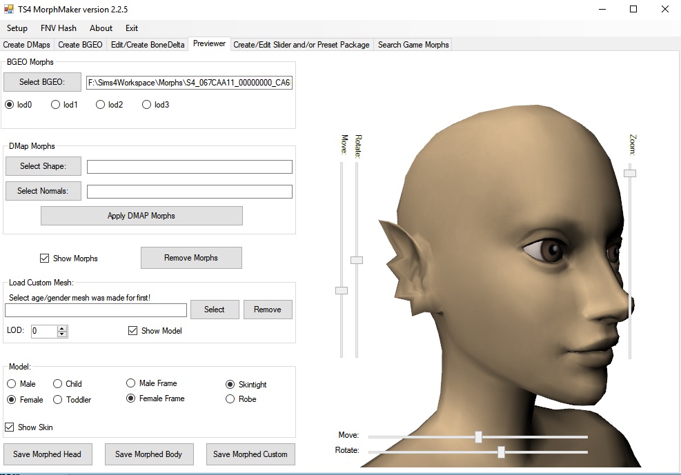Viewport: 681px width, 475px height.
Task: Increase LOD value with up arrow
Action: coord(62,328)
